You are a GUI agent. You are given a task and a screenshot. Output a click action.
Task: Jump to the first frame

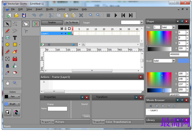pyautogui.click(x=123, y=15)
